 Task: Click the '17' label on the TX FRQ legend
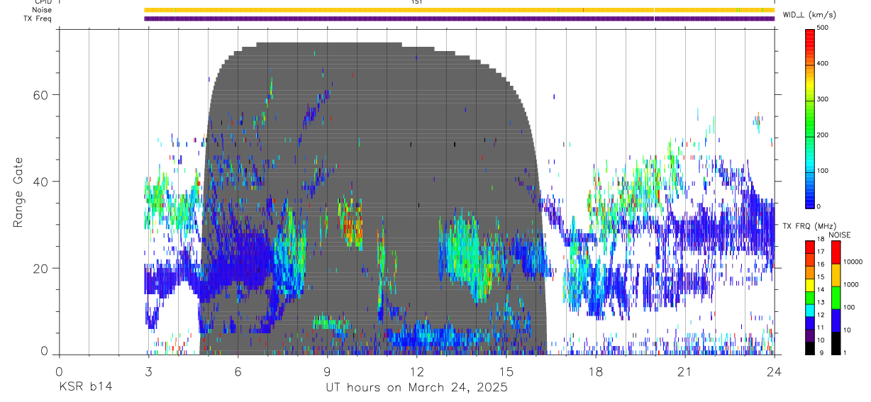pos(821,252)
